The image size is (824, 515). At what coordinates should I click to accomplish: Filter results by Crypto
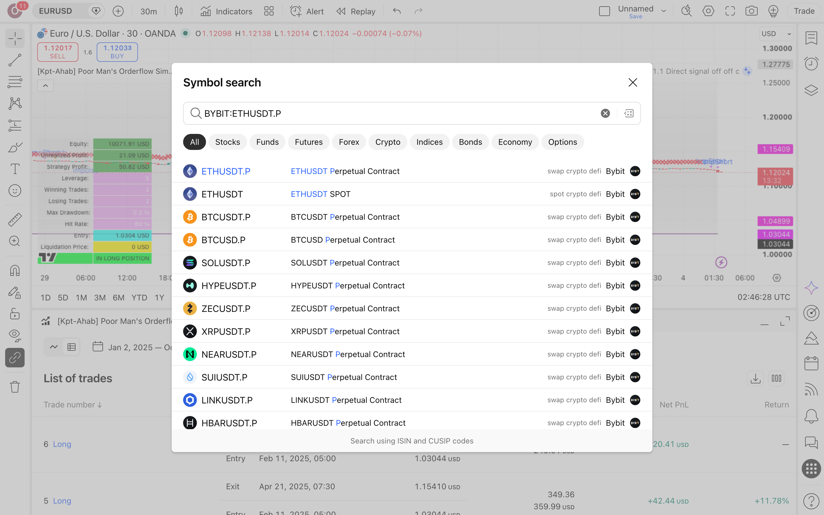[388, 142]
